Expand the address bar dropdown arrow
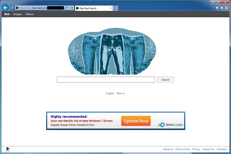Screen dimensions: 231x154 click(x=69, y=8)
